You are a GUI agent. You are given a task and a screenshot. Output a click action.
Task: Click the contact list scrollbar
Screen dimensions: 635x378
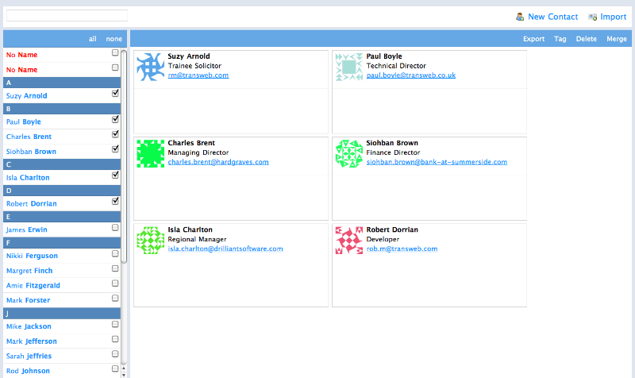[x=124, y=156]
